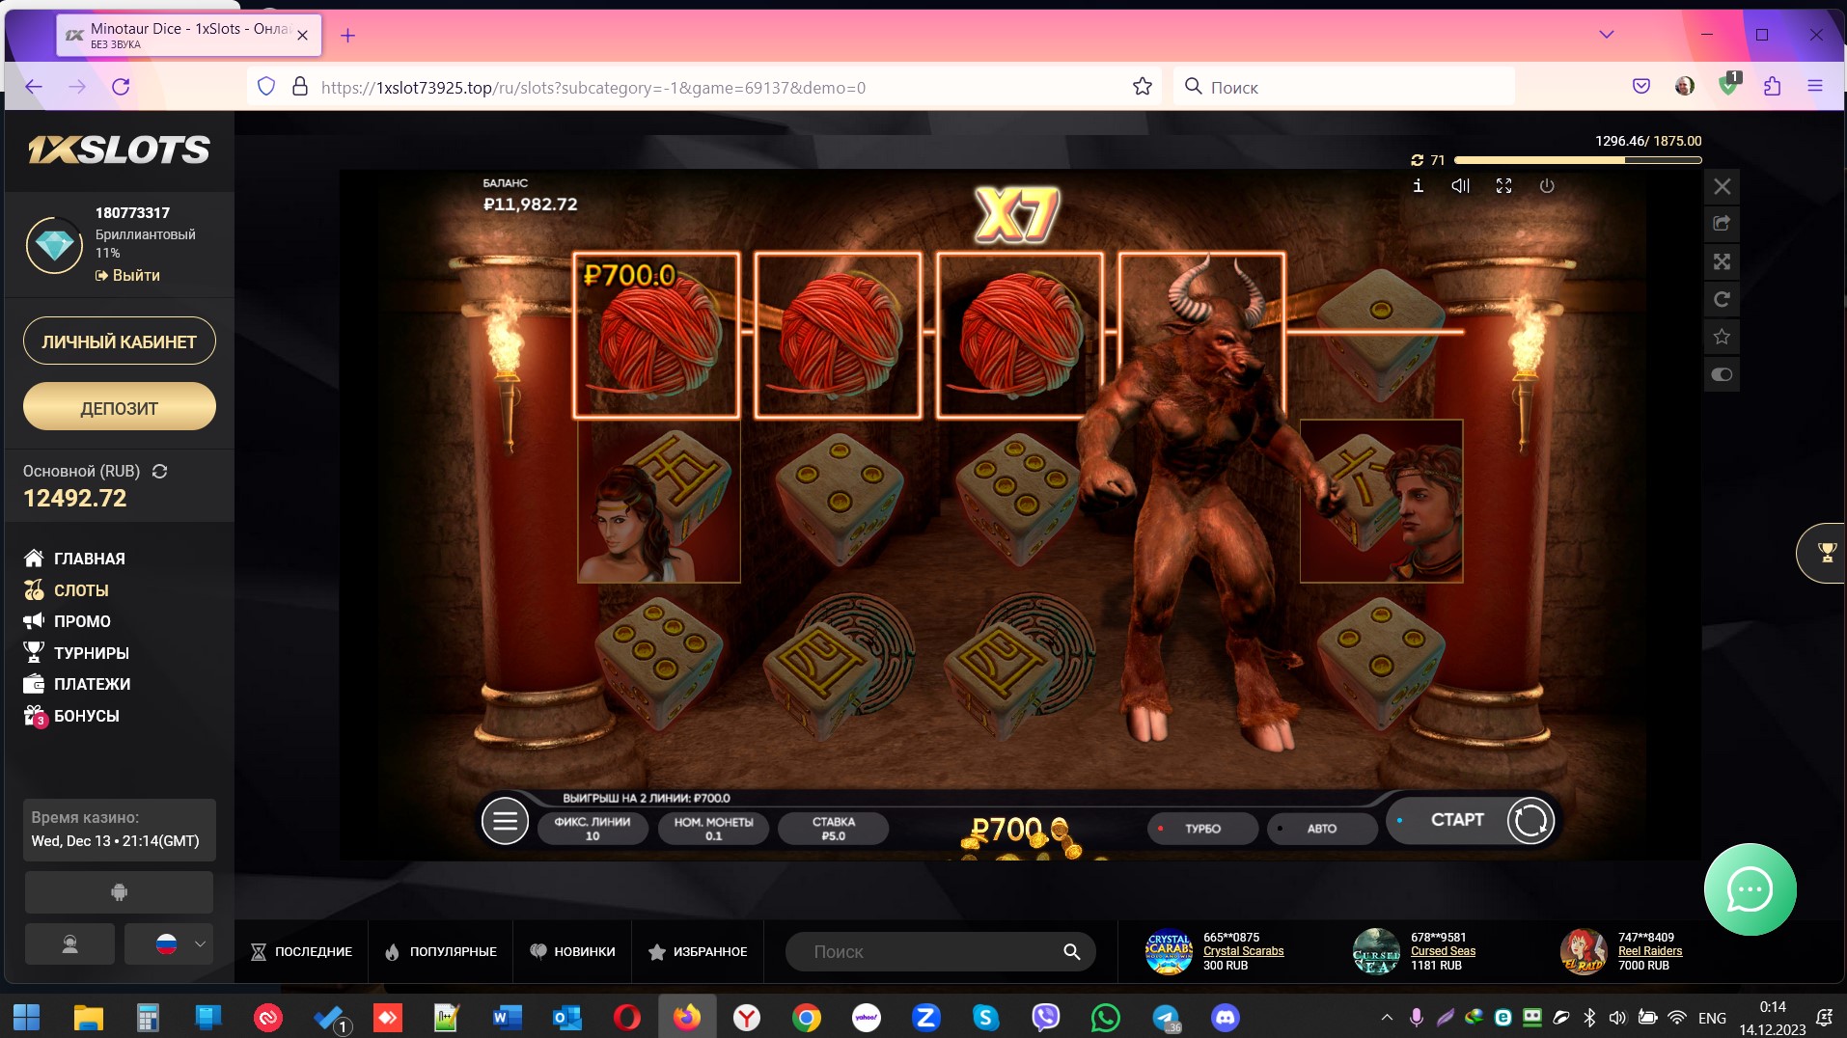Open ТУРНИРЫ in the sidebar
This screenshot has width=1847, height=1038.
pos(77,653)
